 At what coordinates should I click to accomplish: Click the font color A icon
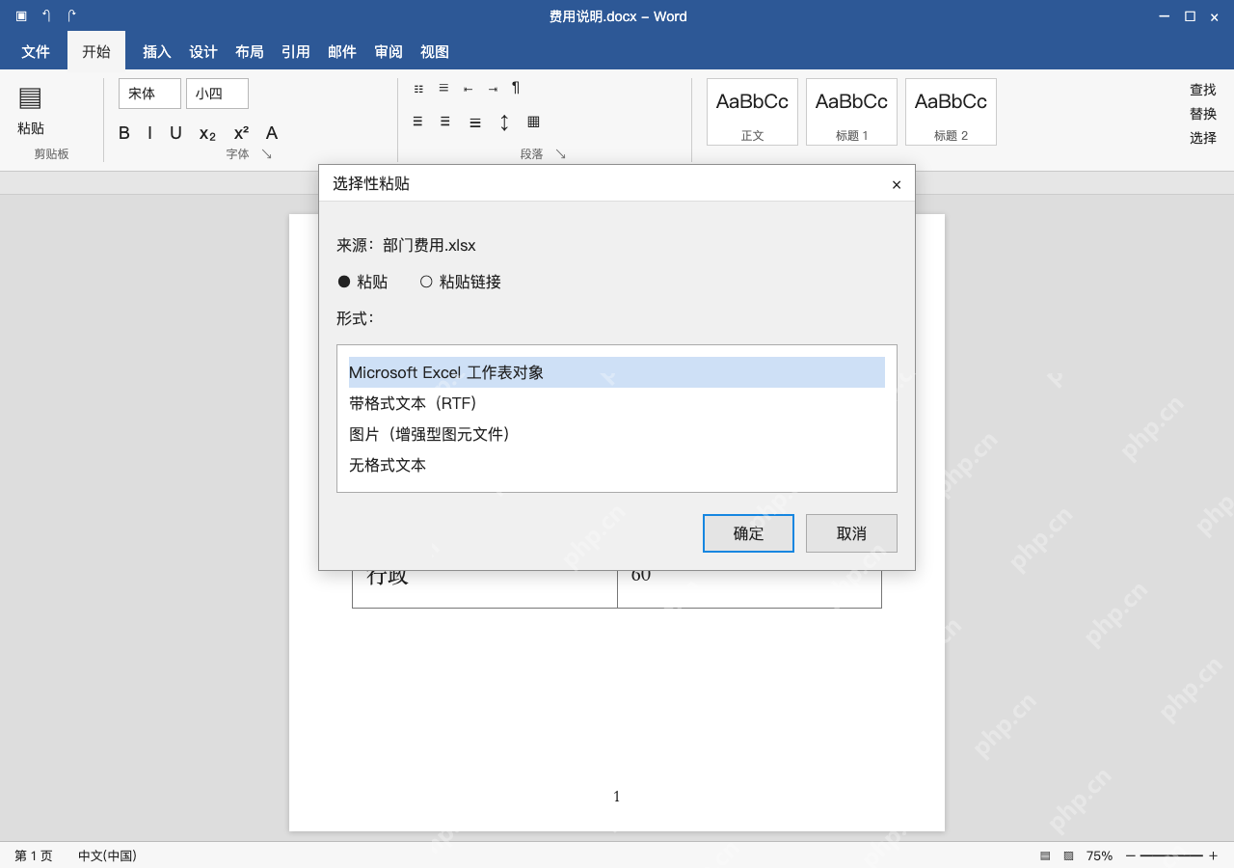coord(272,133)
